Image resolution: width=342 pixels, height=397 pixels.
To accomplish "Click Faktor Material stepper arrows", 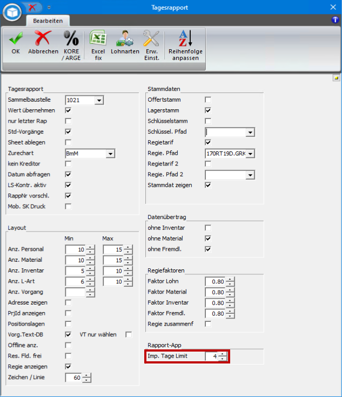I will point(230,292).
